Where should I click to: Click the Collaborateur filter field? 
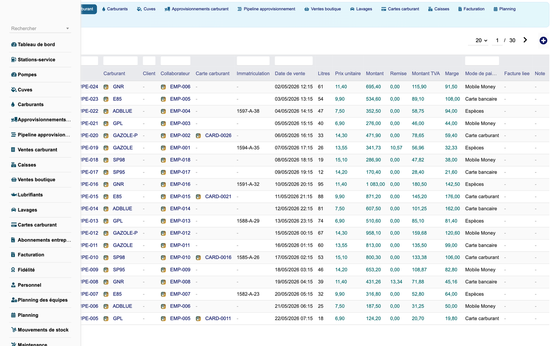(175, 61)
